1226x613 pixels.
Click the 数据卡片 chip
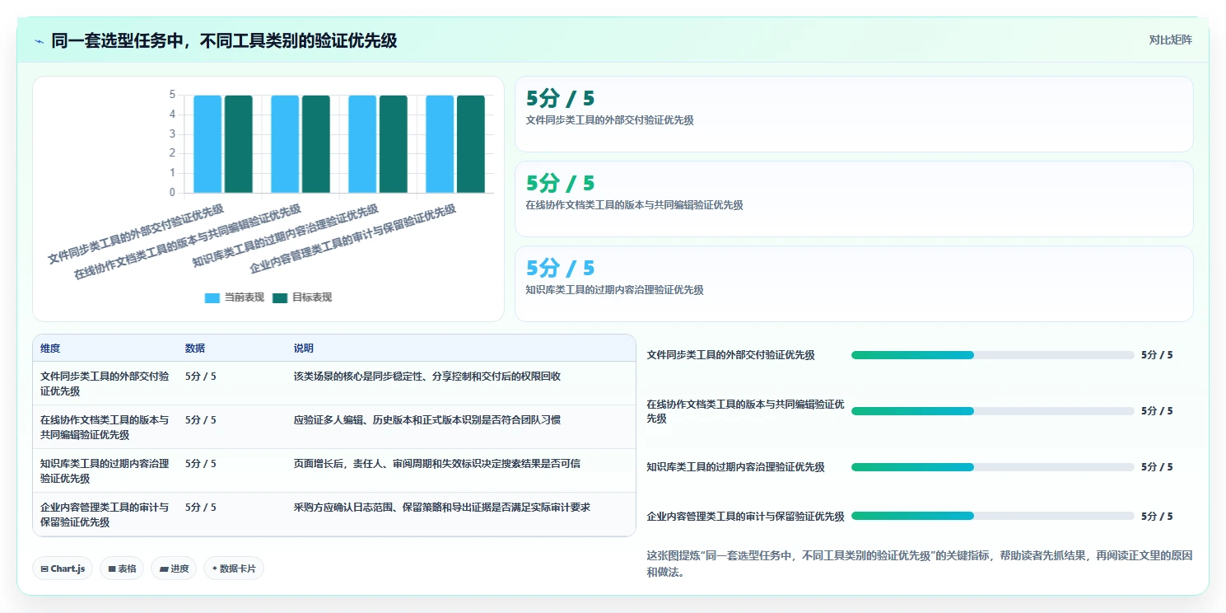point(234,569)
